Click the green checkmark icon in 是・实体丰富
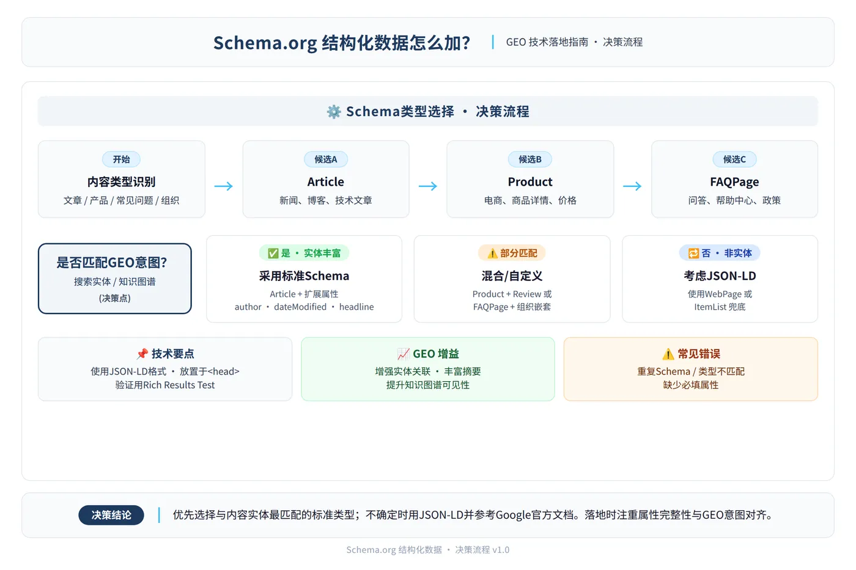The image size is (856, 570). [273, 253]
